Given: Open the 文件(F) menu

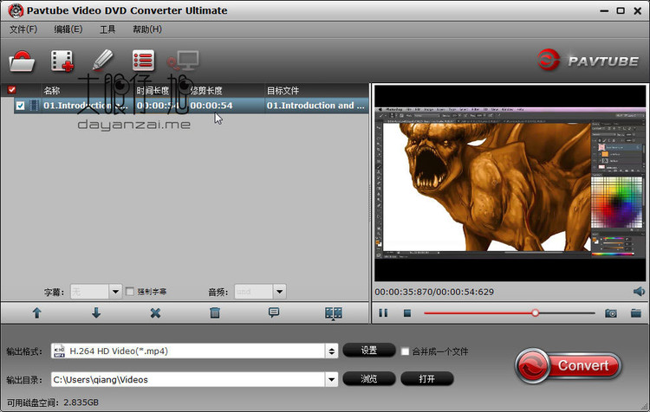Looking at the screenshot, I should tap(23, 29).
